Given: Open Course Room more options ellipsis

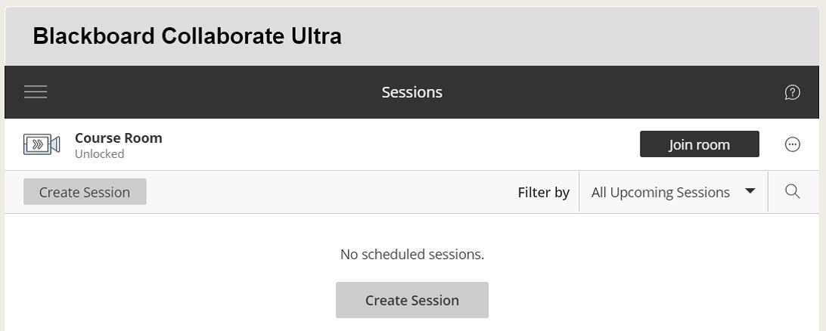Looking at the screenshot, I should point(792,144).
